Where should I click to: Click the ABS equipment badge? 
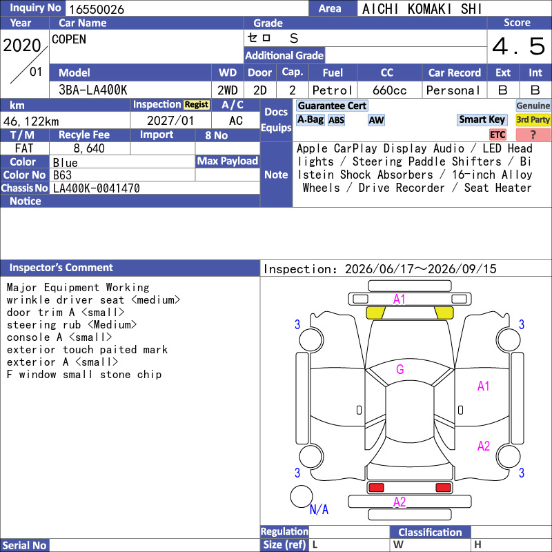336,120
